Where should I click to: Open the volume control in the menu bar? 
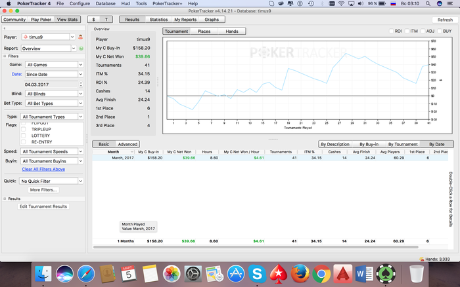[361, 3]
